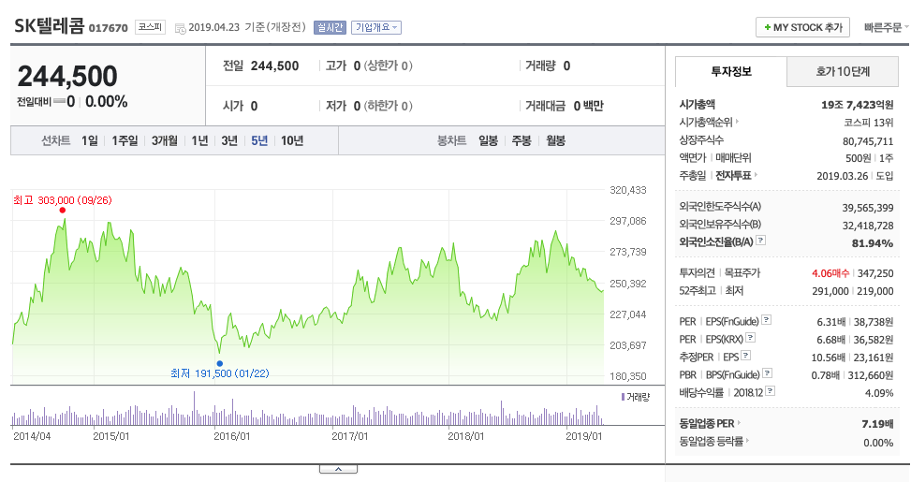Show the 일봉 candle chart
Screen dimensions: 911x482
click(x=488, y=140)
